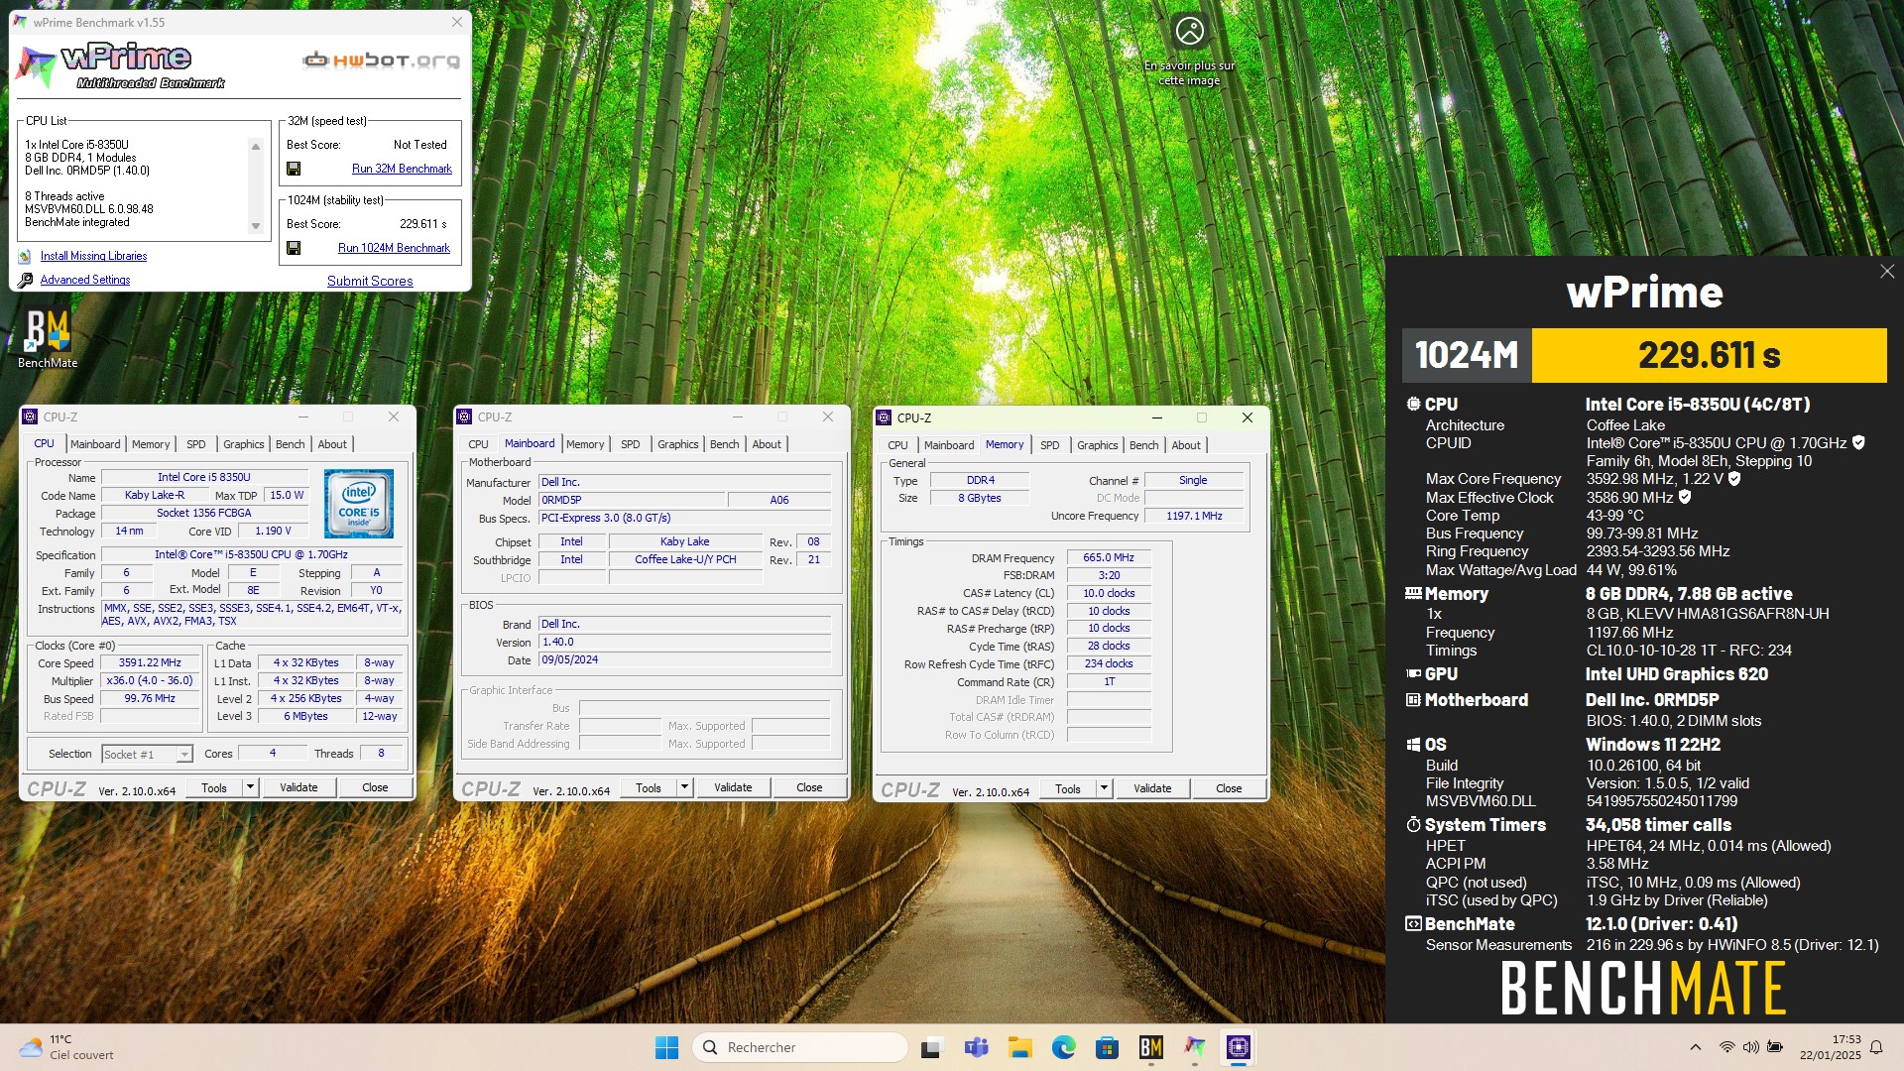Viewport: 1904px width, 1071px height.
Task: Click the HWBOT.org logo in wPrime
Action: (381, 60)
